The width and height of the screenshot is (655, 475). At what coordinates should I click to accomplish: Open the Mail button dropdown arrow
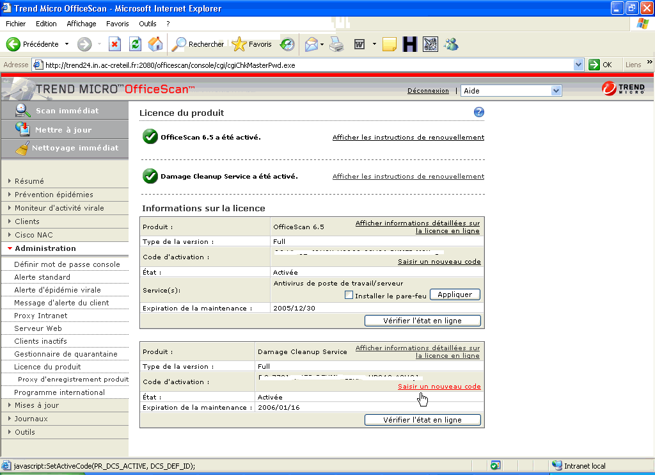[322, 44]
